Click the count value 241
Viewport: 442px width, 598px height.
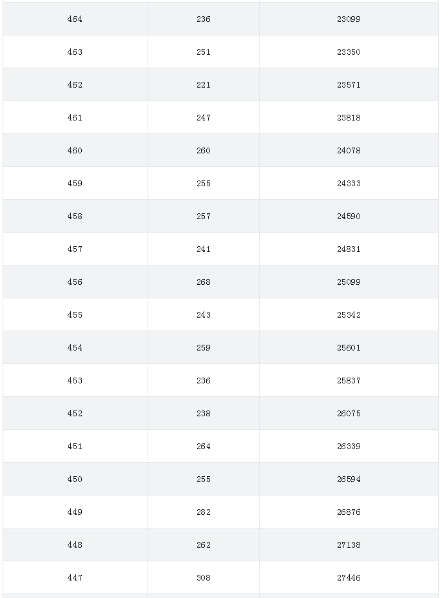click(x=203, y=249)
